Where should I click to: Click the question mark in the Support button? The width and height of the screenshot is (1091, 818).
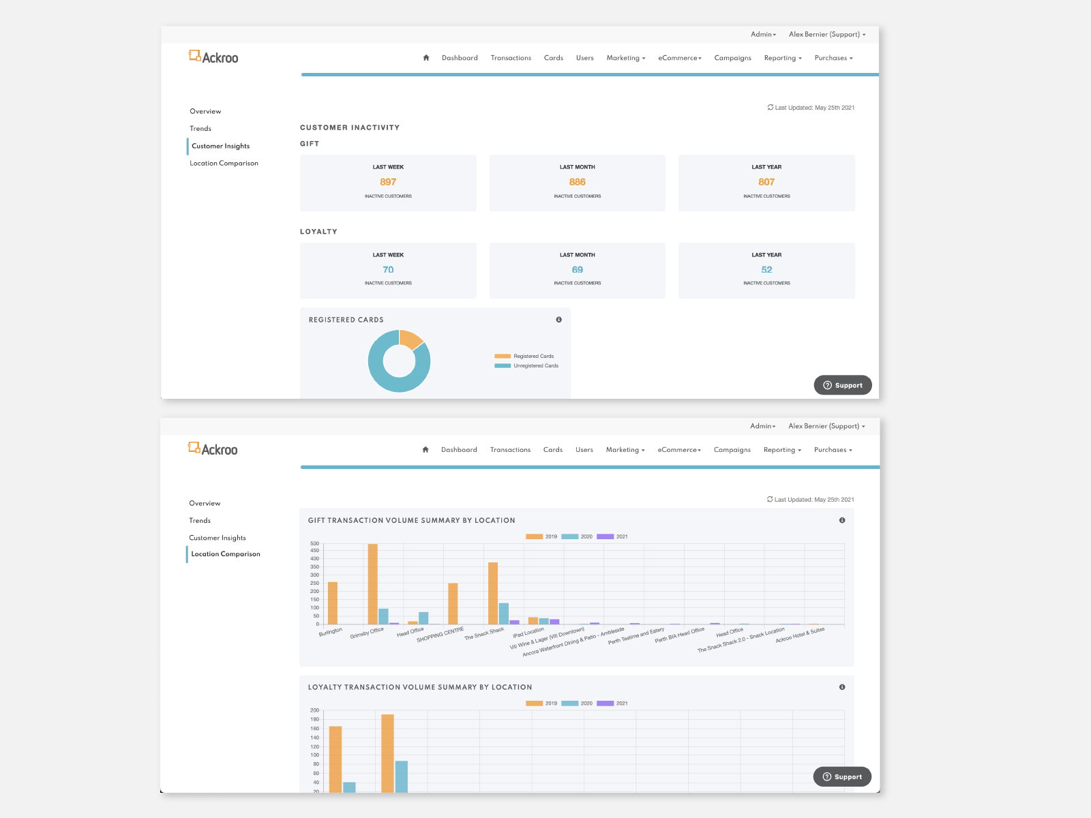point(827,385)
